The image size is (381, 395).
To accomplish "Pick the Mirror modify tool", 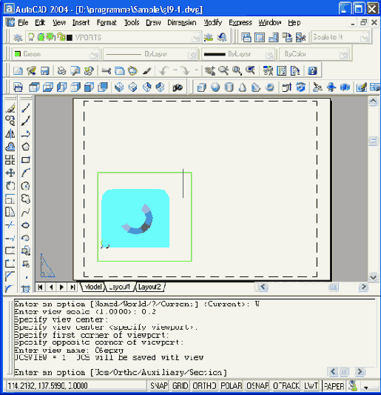I will (x=10, y=133).
